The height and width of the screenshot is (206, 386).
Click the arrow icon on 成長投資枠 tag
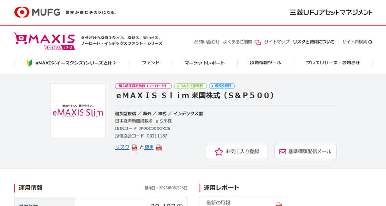212,86
